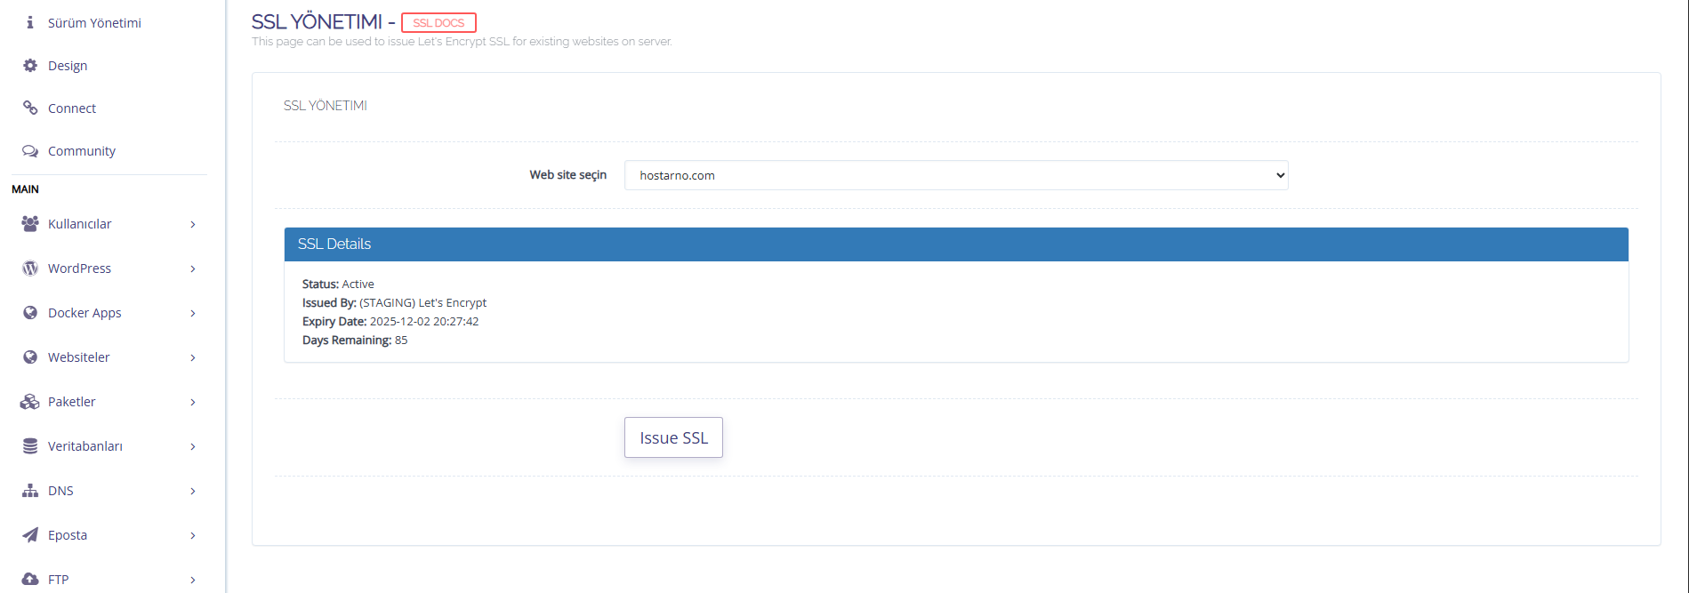This screenshot has height=593, width=1689.
Task: Expand the FTP chevron
Action: [x=193, y=580]
